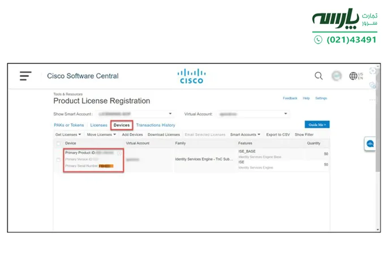Open the hamburger navigation menu
The height and width of the screenshot is (253, 387).
[25, 76]
